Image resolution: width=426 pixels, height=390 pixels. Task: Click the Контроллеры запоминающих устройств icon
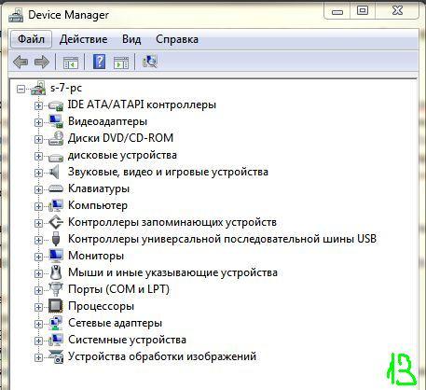tap(56, 222)
